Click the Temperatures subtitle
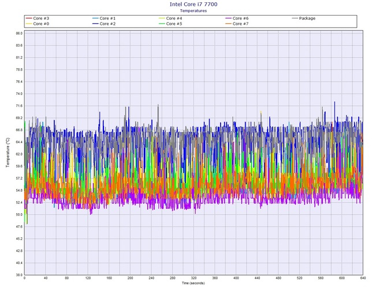The height and width of the screenshot is (290, 387). pos(193,10)
